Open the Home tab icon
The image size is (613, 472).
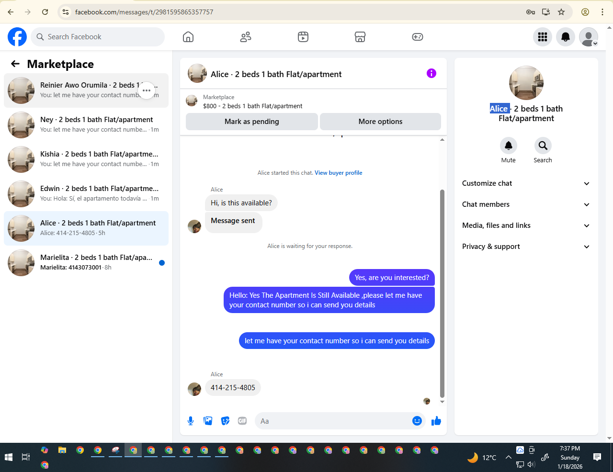click(188, 37)
